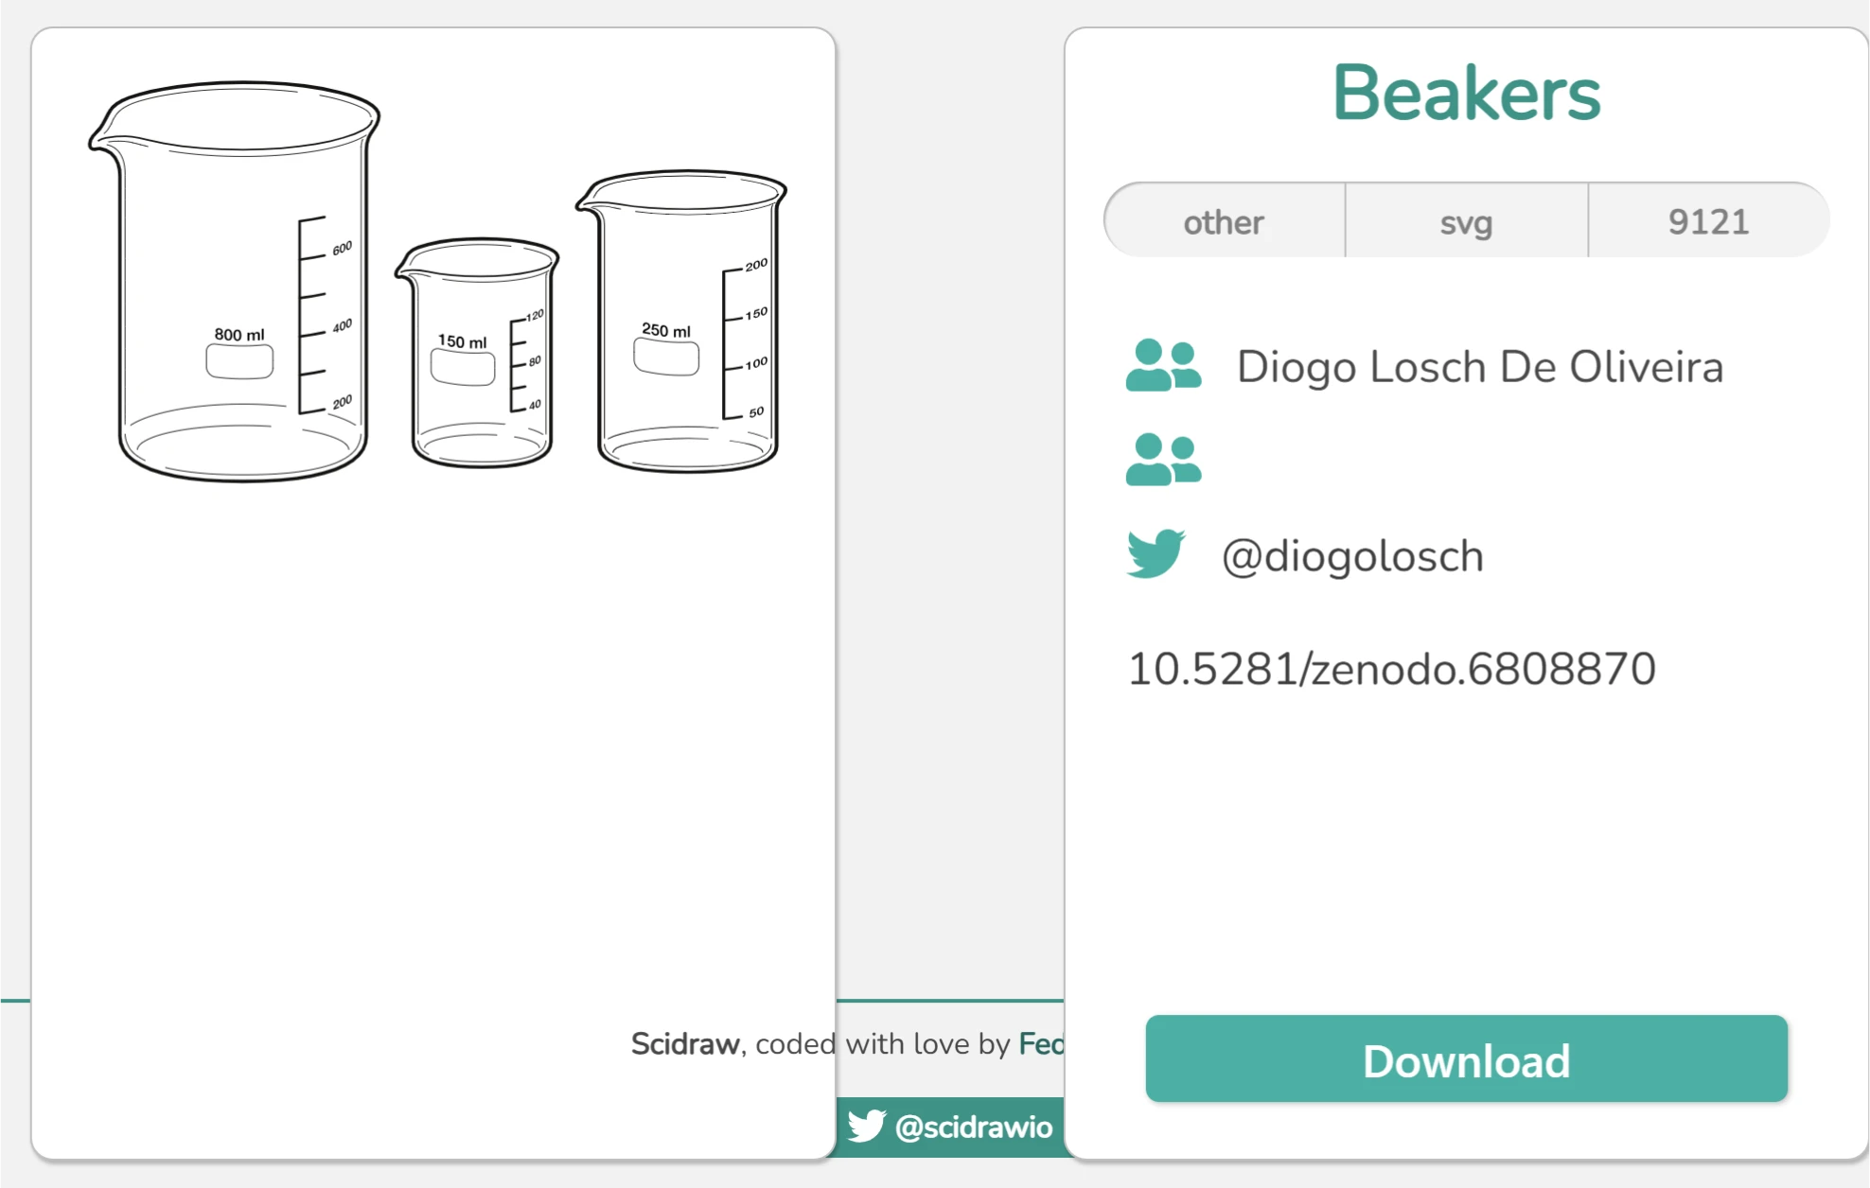Click the Twitter bird icon next to @scidrawio
Screen dimensions: 1870x1188
tap(866, 1126)
